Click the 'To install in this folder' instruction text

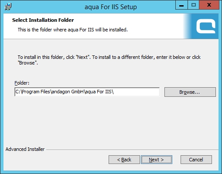[x=109, y=60]
